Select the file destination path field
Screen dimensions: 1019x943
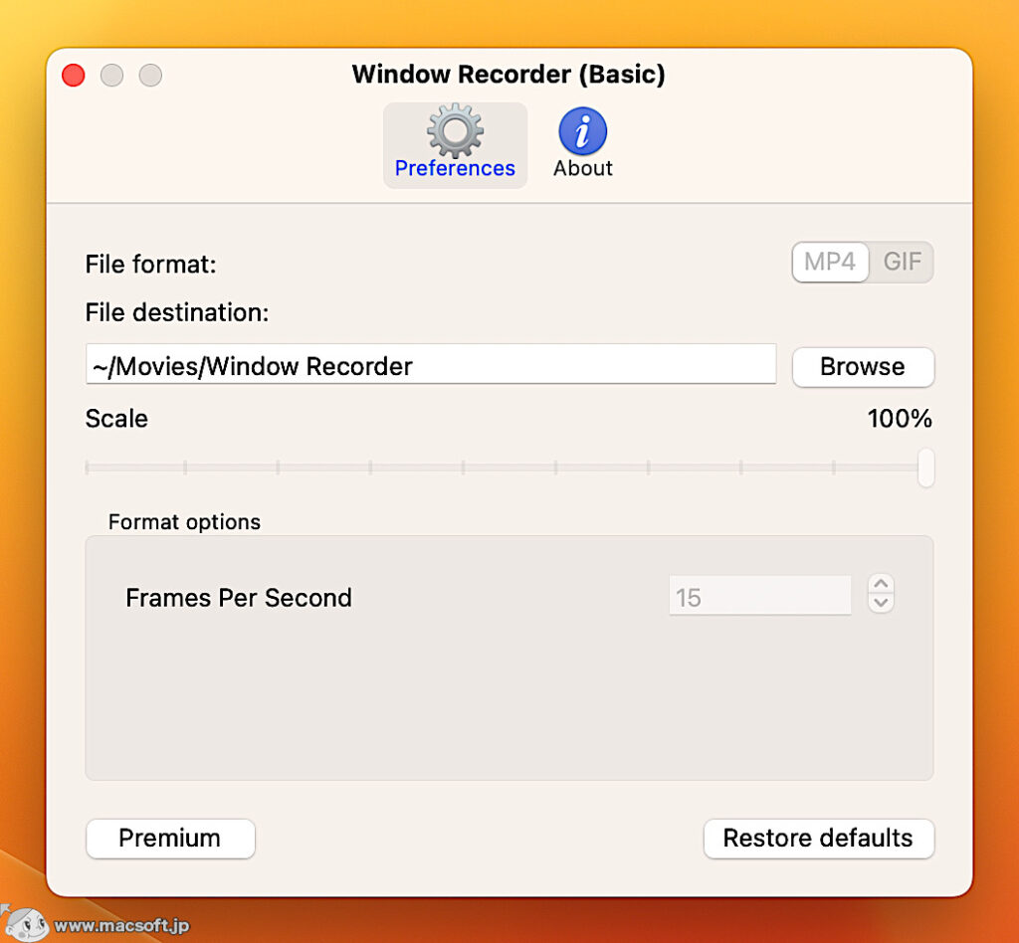pos(430,365)
